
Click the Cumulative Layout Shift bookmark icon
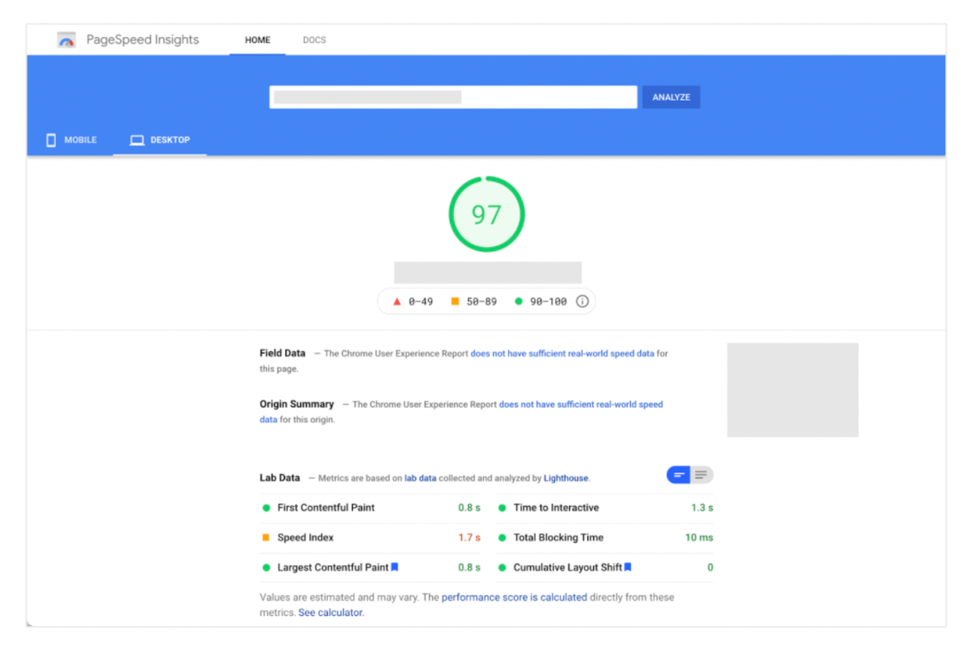628,567
